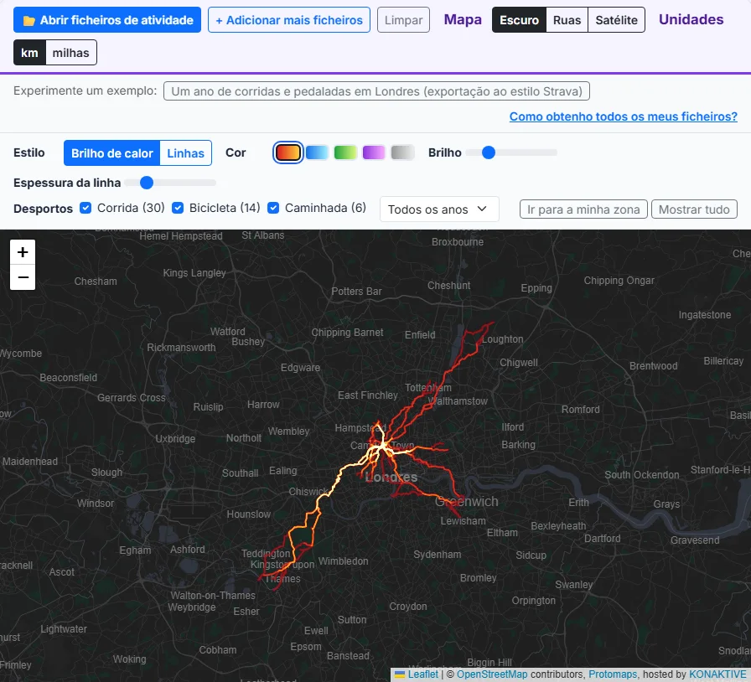Click the folder icon on Abrir ficheiros button
This screenshot has height=682, width=751.
[29, 21]
